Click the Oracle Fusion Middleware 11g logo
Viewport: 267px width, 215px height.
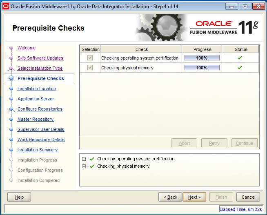224,28
